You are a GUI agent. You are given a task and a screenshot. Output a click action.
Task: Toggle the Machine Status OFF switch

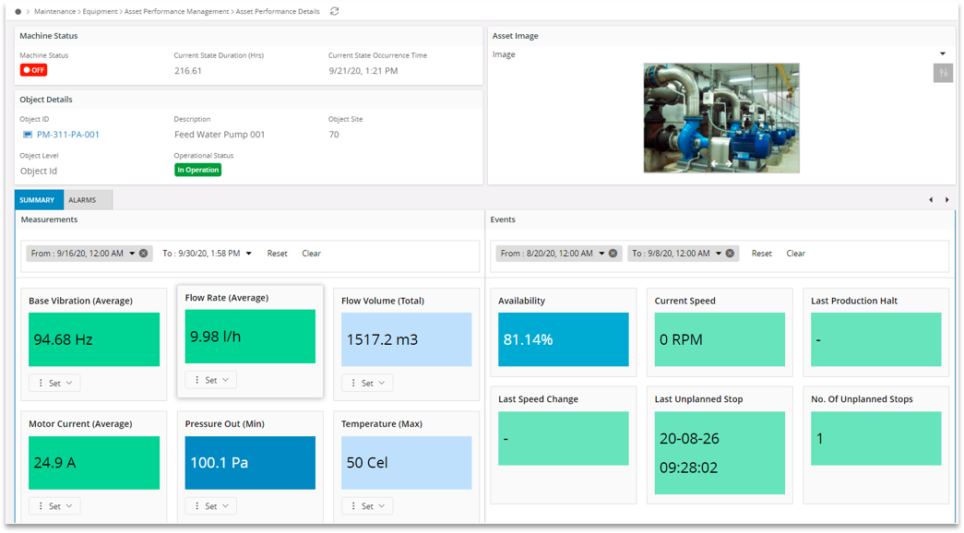(33, 69)
